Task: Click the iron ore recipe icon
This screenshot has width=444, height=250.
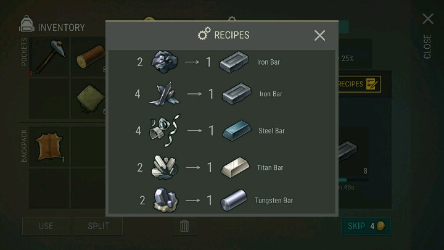Action: (164, 62)
